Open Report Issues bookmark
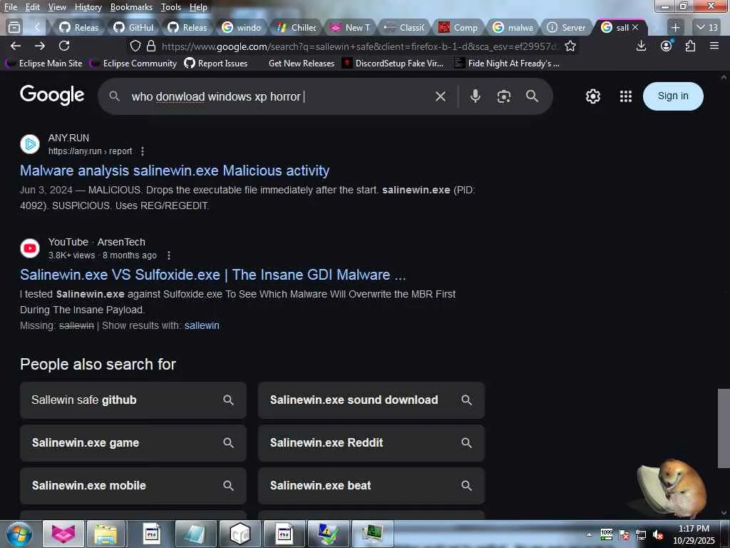Image resolution: width=730 pixels, height=548 pixels. pos(216,64)
